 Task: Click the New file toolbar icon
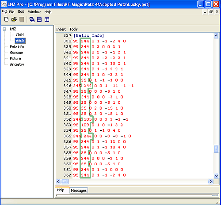(6, 19)
